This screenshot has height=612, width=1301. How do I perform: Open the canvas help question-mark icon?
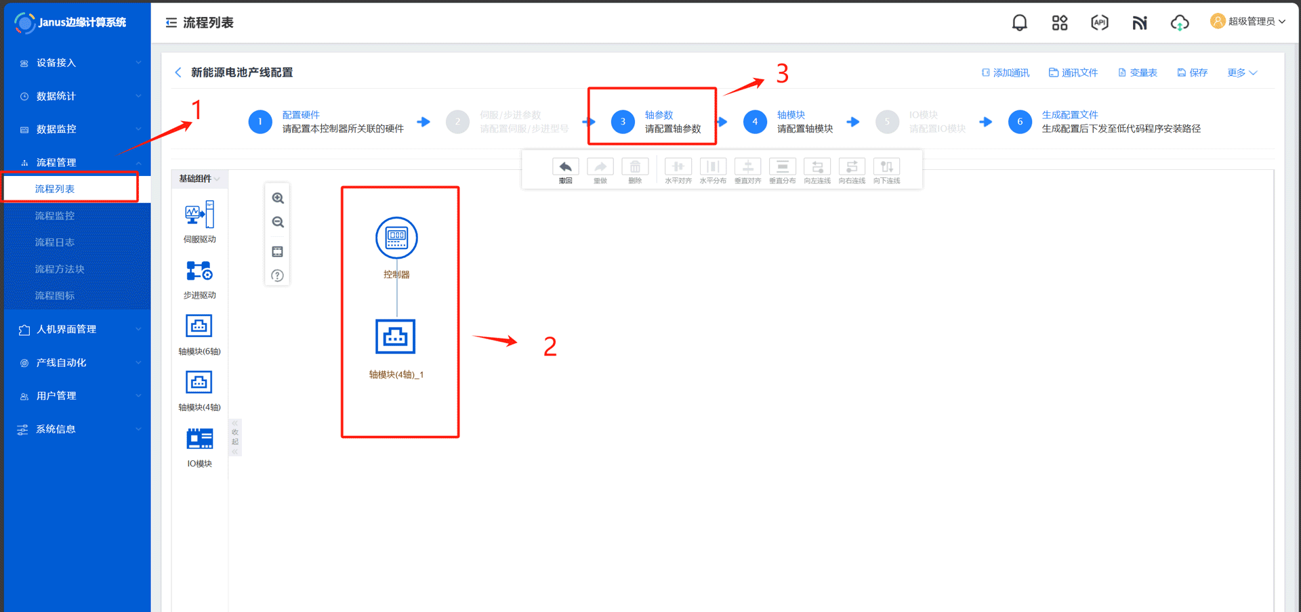[278, 276]
